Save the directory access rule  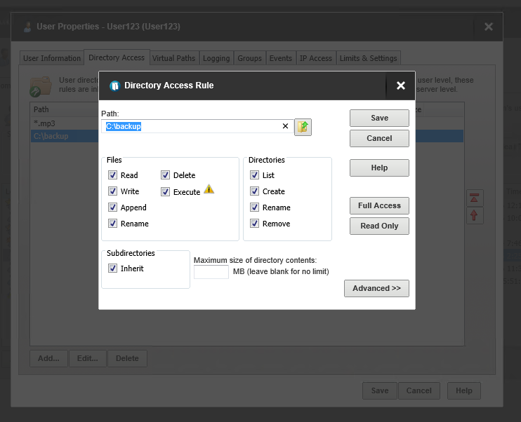[x=379, y=118]
